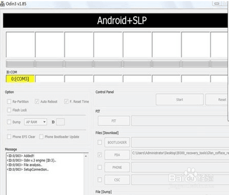
Task: Click the PHONE file button
Action: [117, 167]
